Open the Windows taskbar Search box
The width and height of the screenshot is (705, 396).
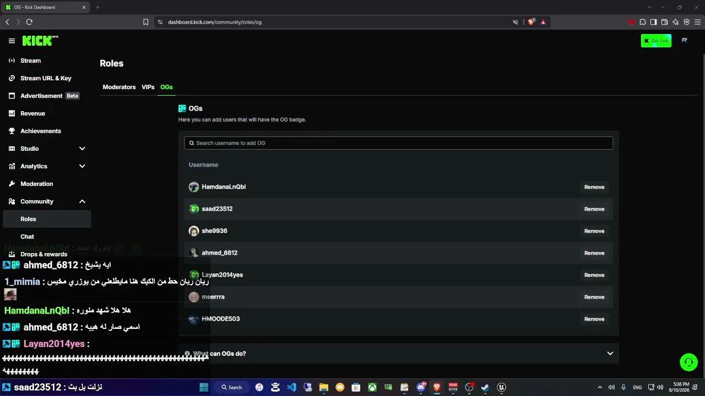point(232,387)
